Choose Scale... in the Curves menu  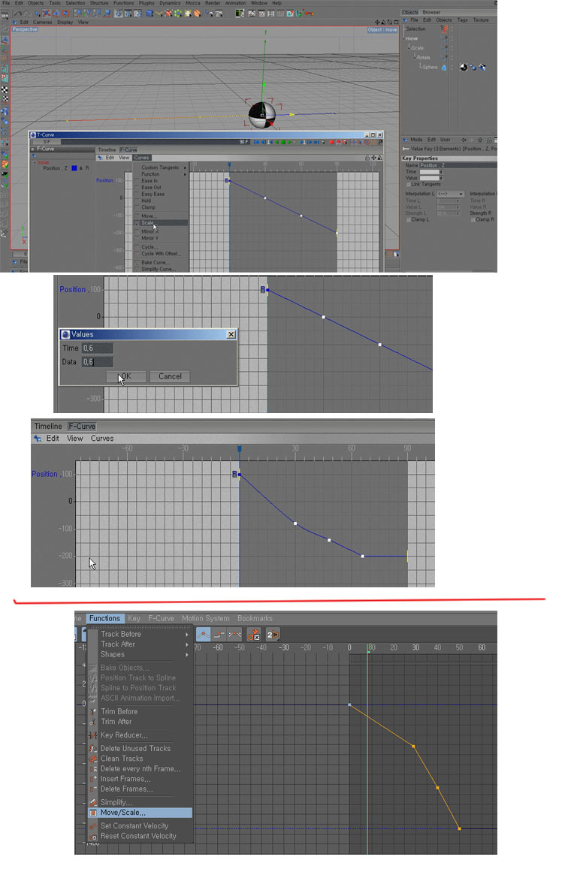(161, 223)
